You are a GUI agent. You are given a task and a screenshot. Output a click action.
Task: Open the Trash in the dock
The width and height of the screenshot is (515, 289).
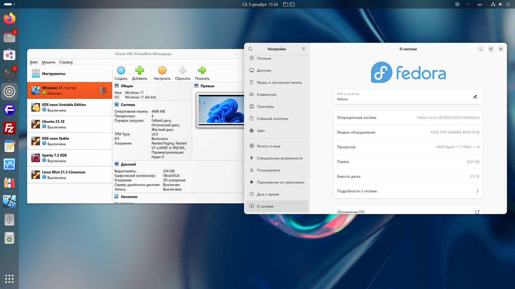(9, 238)
